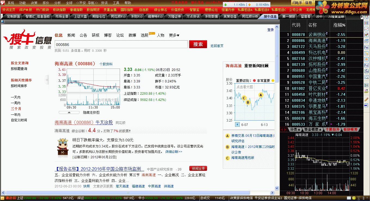The image size is (370, 201).
Task: Expand the 资金模型 tab menu
Action: (313, 129)
